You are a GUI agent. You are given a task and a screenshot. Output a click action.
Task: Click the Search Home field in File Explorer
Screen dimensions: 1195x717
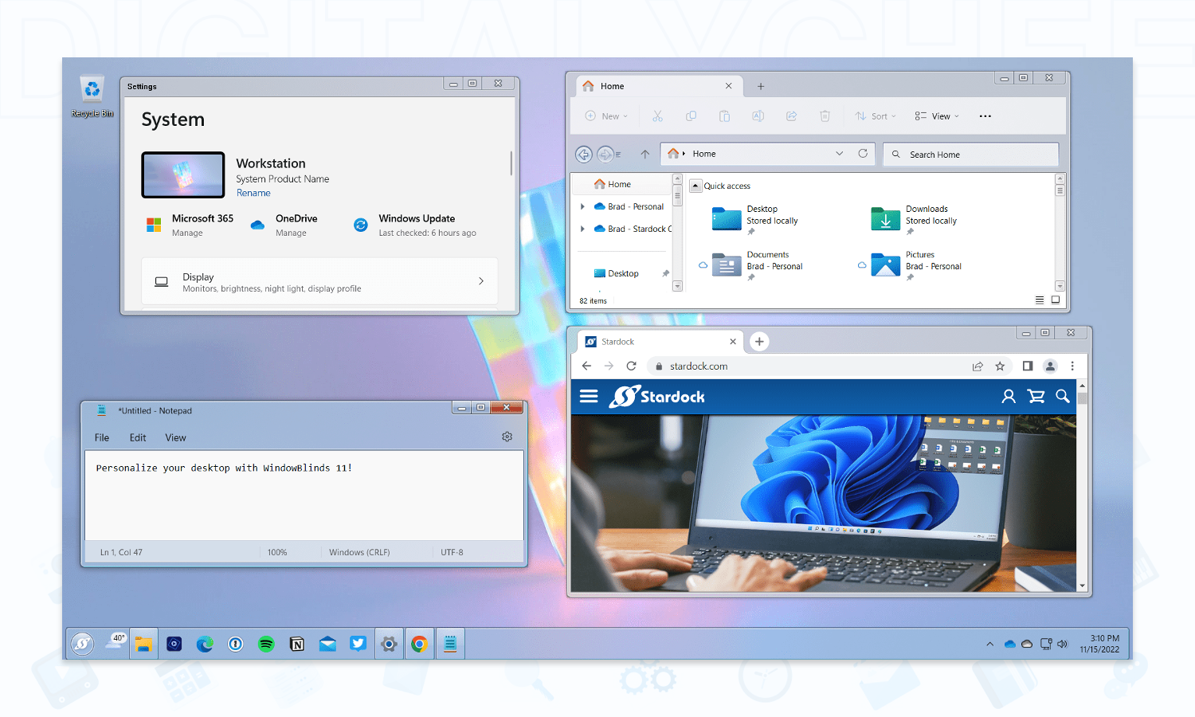(971, 154)
